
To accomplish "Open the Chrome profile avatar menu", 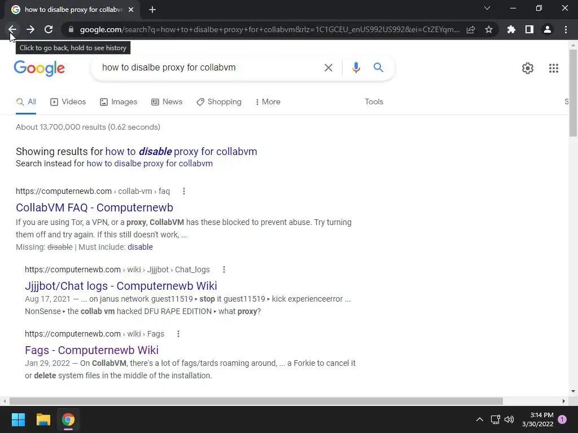I will [x=548, y=29].
